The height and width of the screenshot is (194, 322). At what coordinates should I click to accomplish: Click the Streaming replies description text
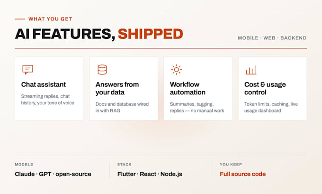pos(48,100)
